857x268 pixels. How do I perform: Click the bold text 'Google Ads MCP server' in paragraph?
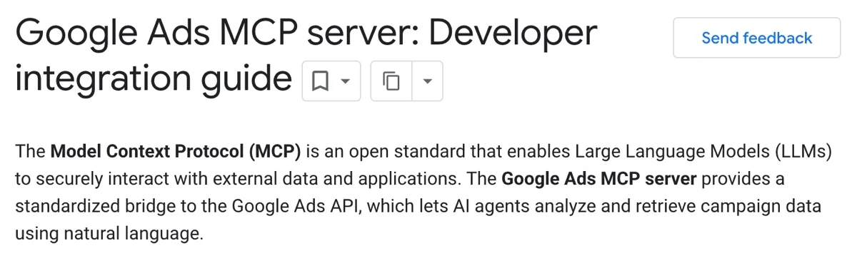[x=599, y=179]
